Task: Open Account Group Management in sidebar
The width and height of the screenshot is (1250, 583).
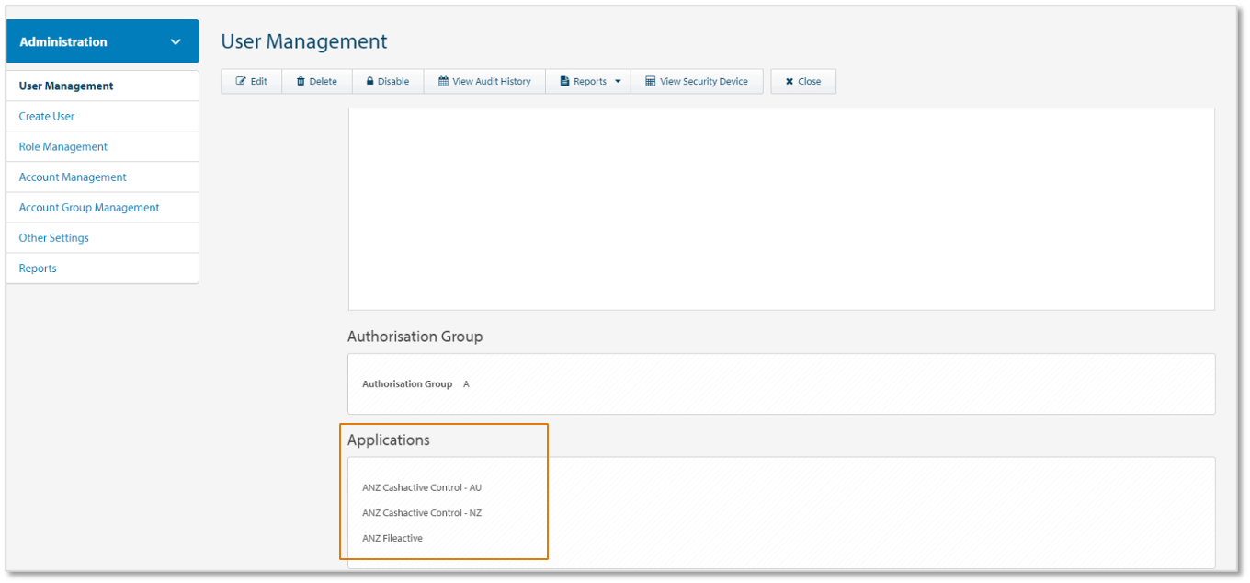Action: click(x=102, y=207)
